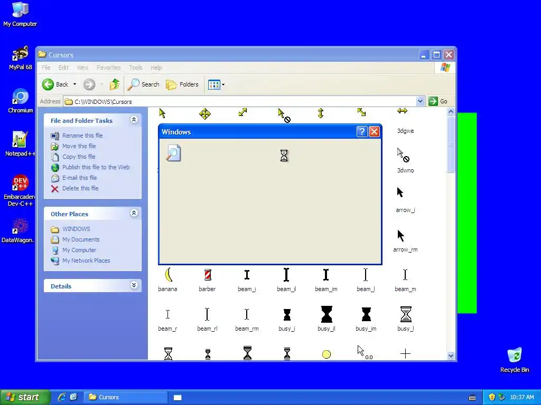
Task: Select the beam_rm cursor icon
Action: pos(247,314)
